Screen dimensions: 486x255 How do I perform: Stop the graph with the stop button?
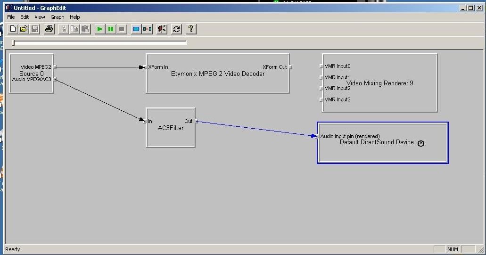[x=122, y=29]
